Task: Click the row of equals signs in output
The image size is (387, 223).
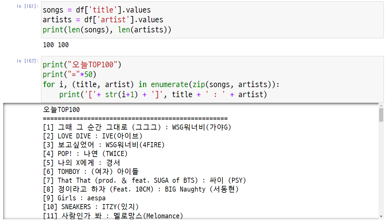Action: [x=135, y=119]
